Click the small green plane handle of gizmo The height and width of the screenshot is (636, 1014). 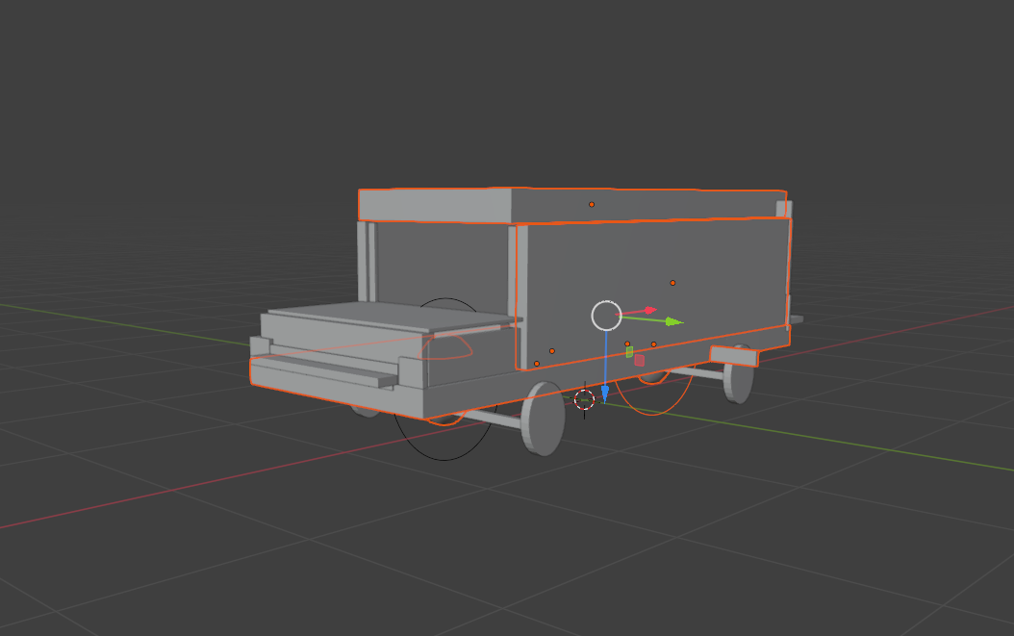tap(629, 352)
